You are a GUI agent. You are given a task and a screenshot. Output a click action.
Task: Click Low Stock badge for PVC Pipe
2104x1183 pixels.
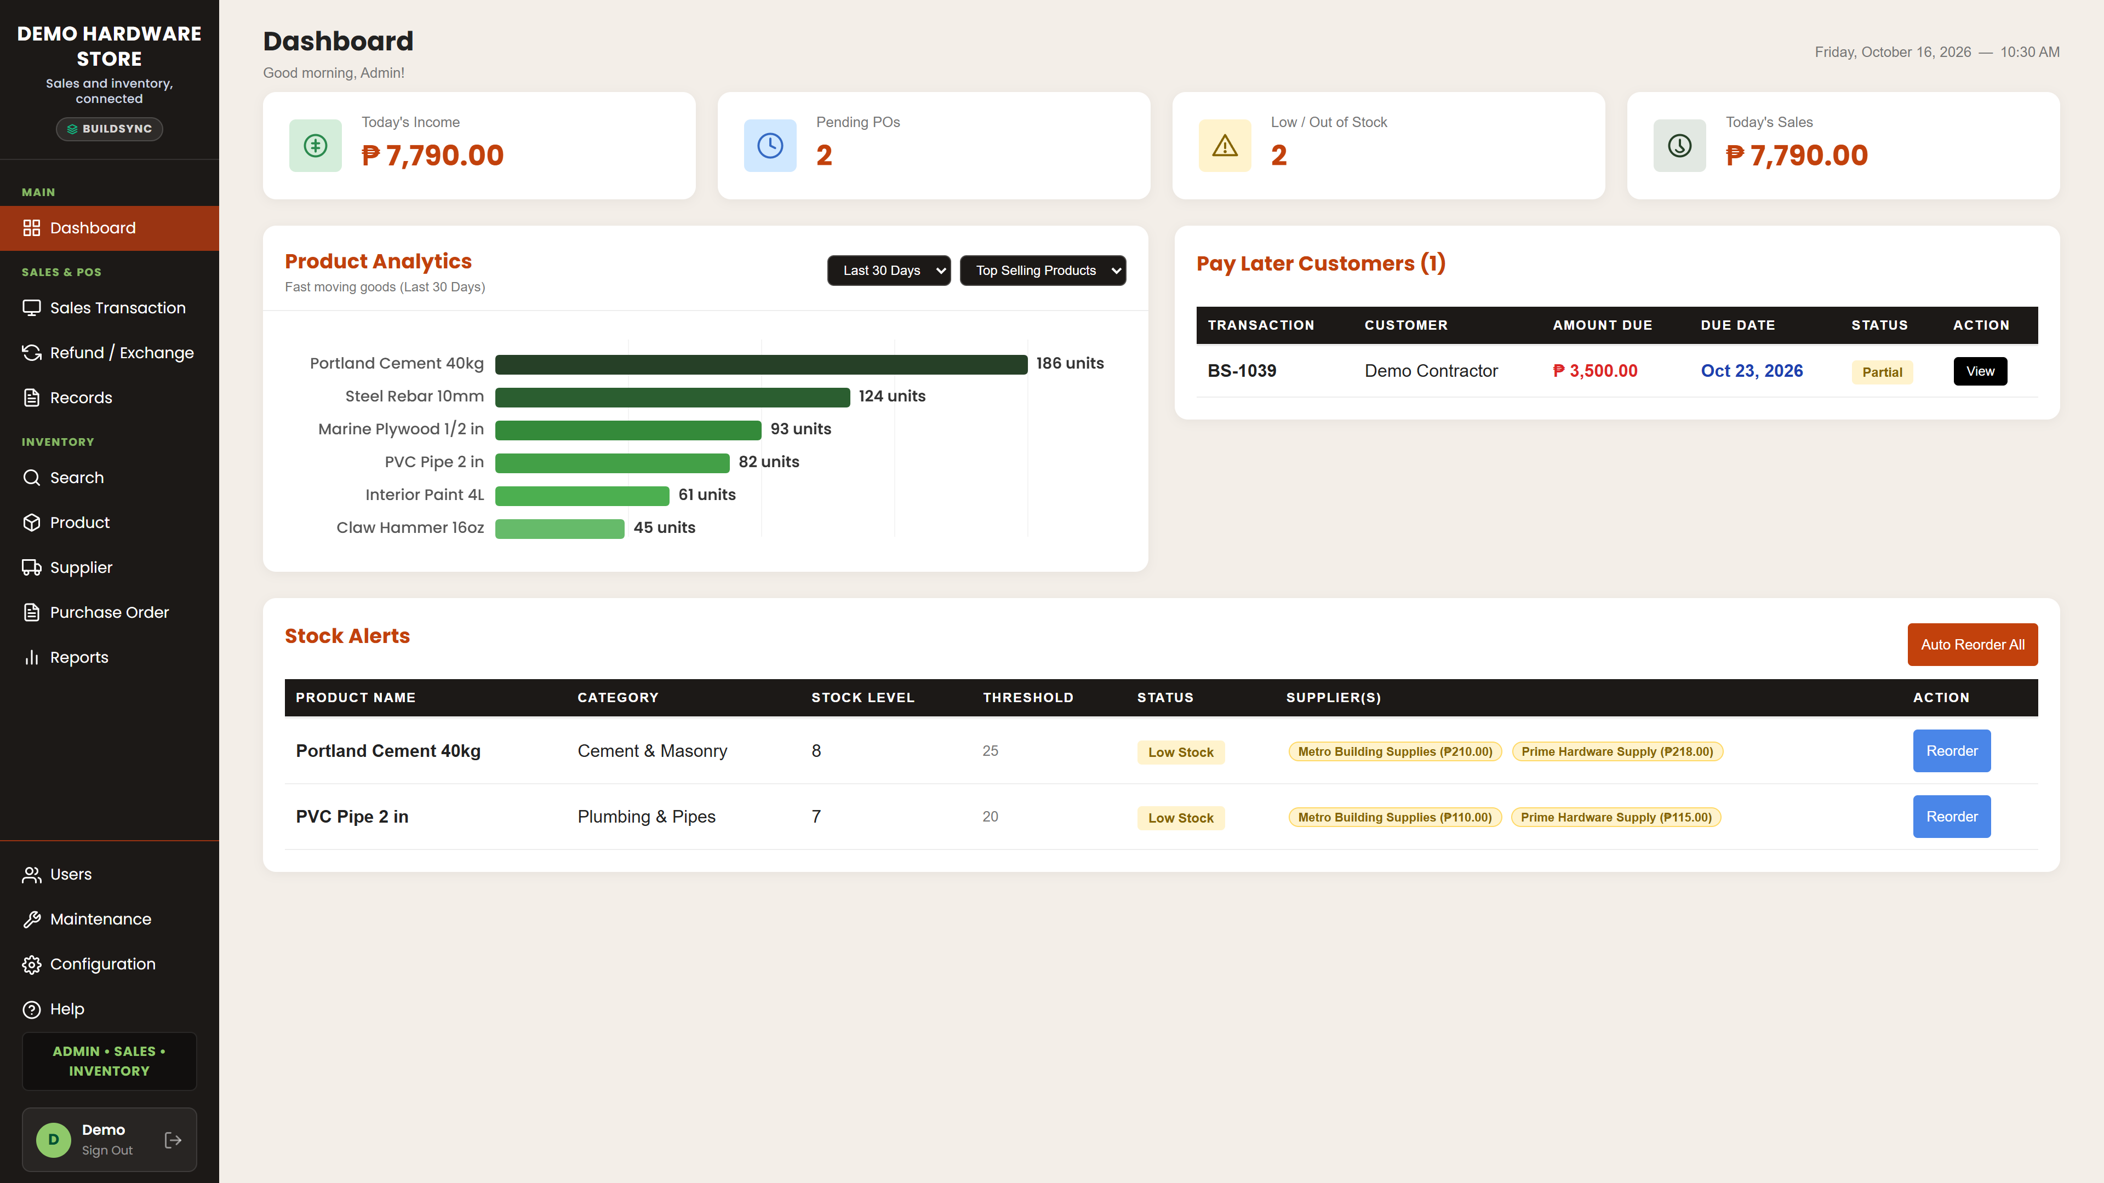1180,818
